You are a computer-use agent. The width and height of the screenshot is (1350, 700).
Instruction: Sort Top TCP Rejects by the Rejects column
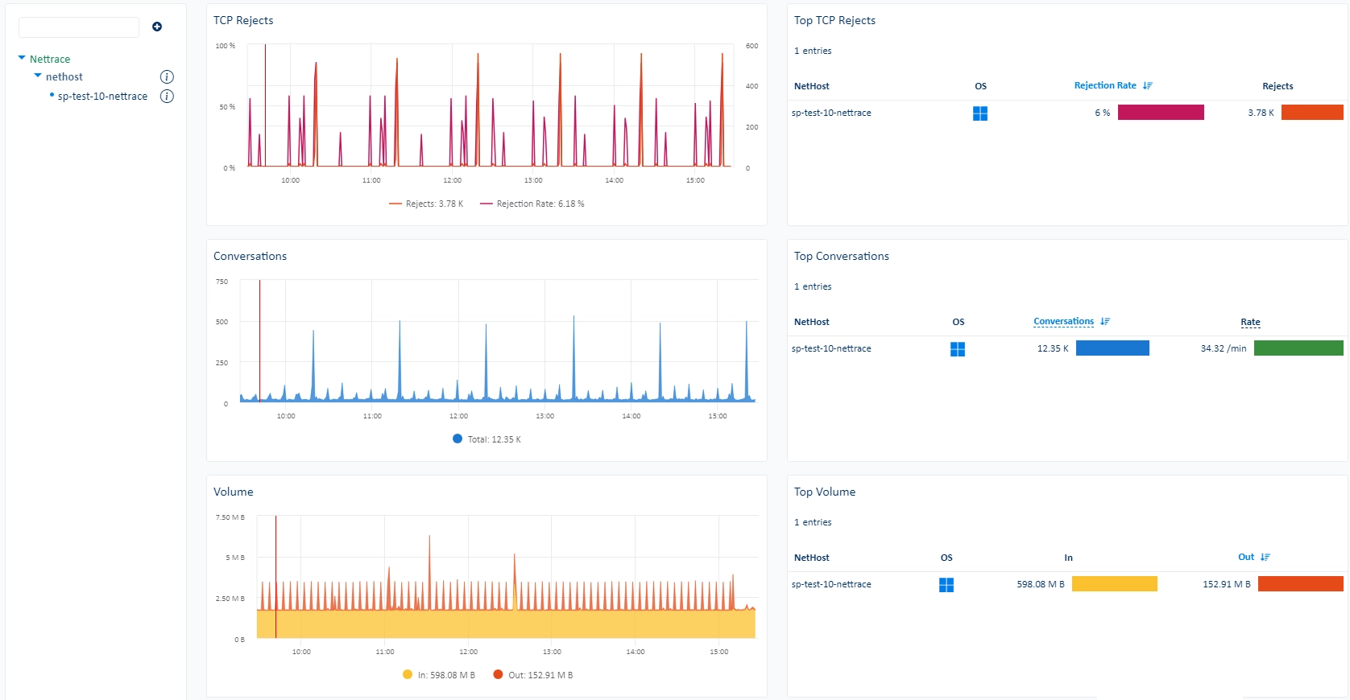[x=1278, y=86]
